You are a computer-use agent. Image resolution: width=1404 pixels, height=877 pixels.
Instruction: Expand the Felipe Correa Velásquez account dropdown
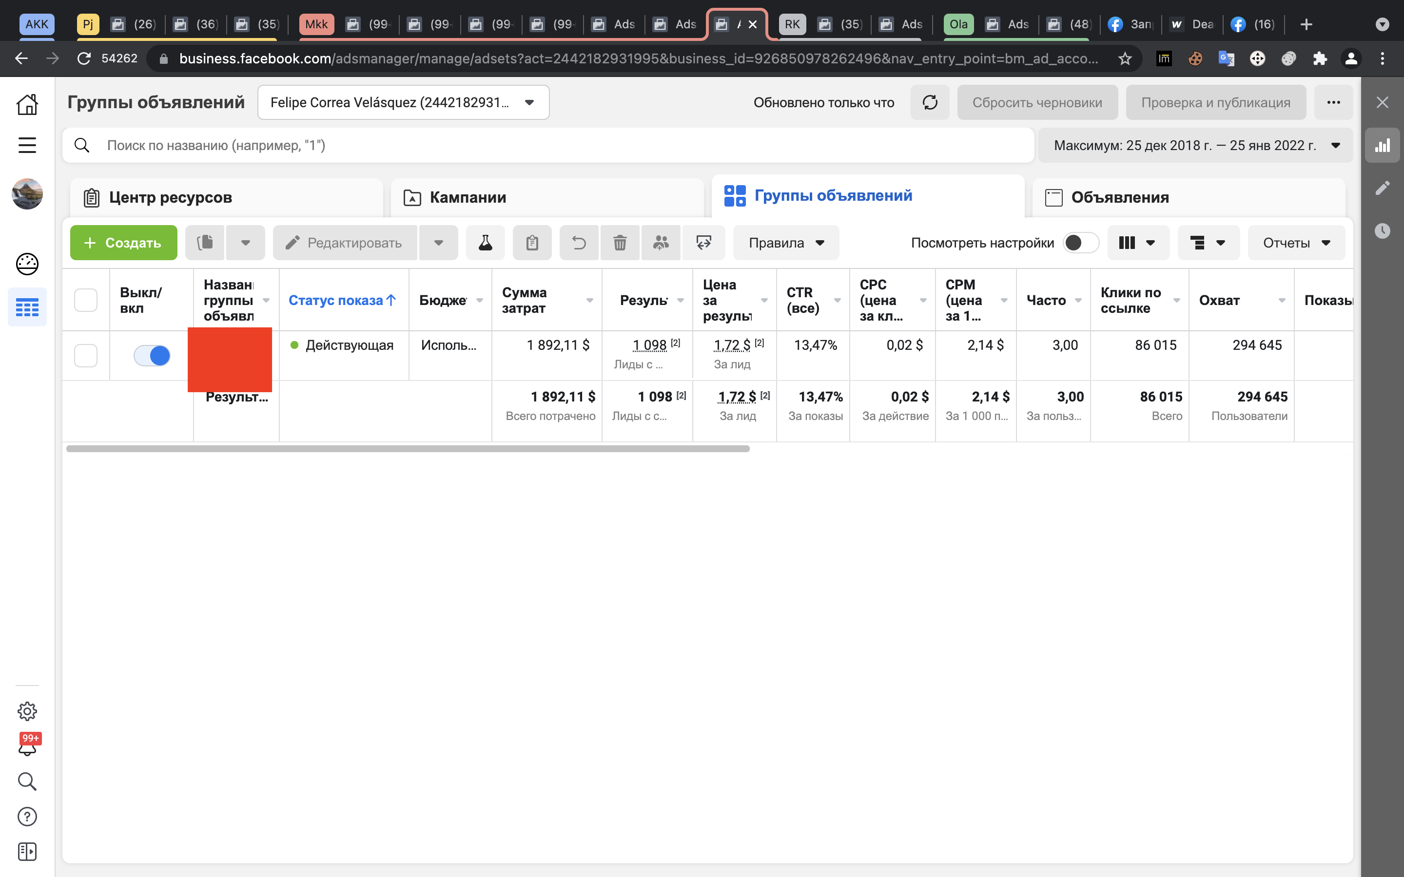point(403,103)
